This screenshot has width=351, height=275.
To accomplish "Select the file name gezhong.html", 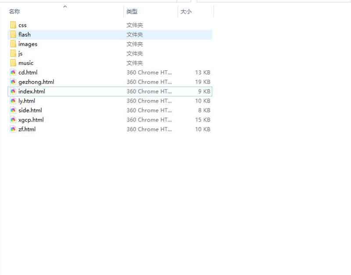I will [36, 82].
